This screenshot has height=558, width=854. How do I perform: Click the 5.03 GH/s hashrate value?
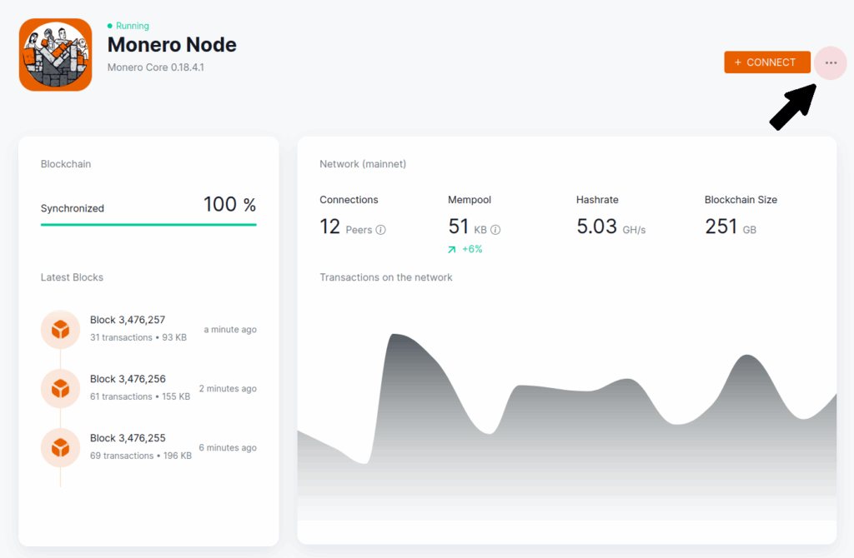611,227
